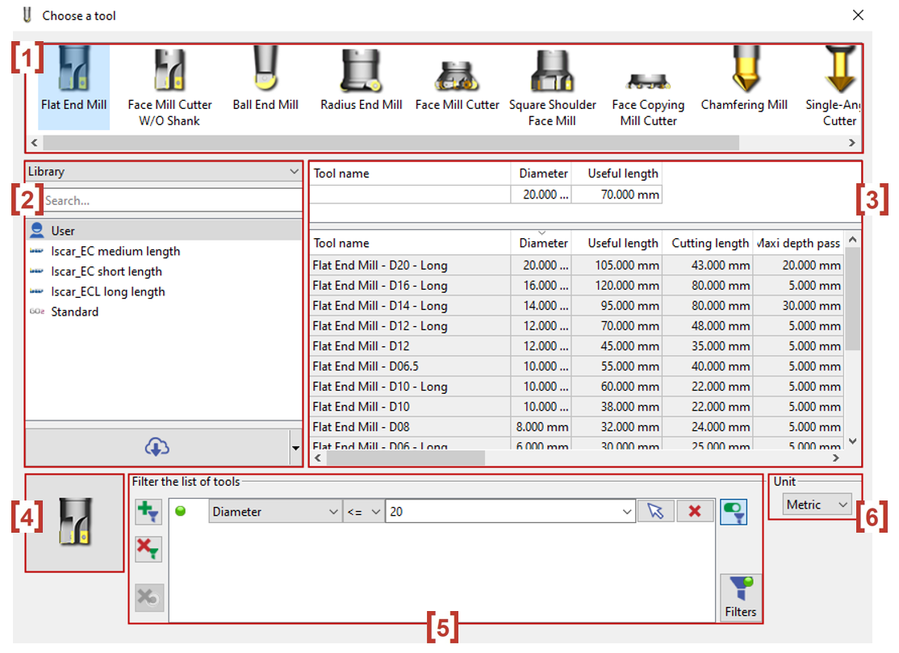
Task: Toggle the green filter activation dot
Action: point(180,511)
